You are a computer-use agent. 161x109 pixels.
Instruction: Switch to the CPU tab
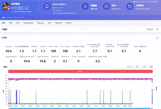click(18, 23)
